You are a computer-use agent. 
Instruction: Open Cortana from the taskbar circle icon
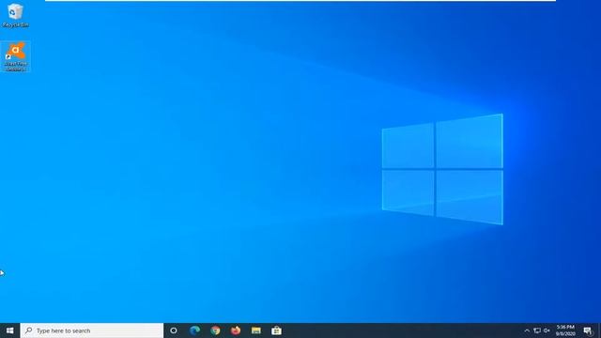pyautogui.click(x=174, y=330)
